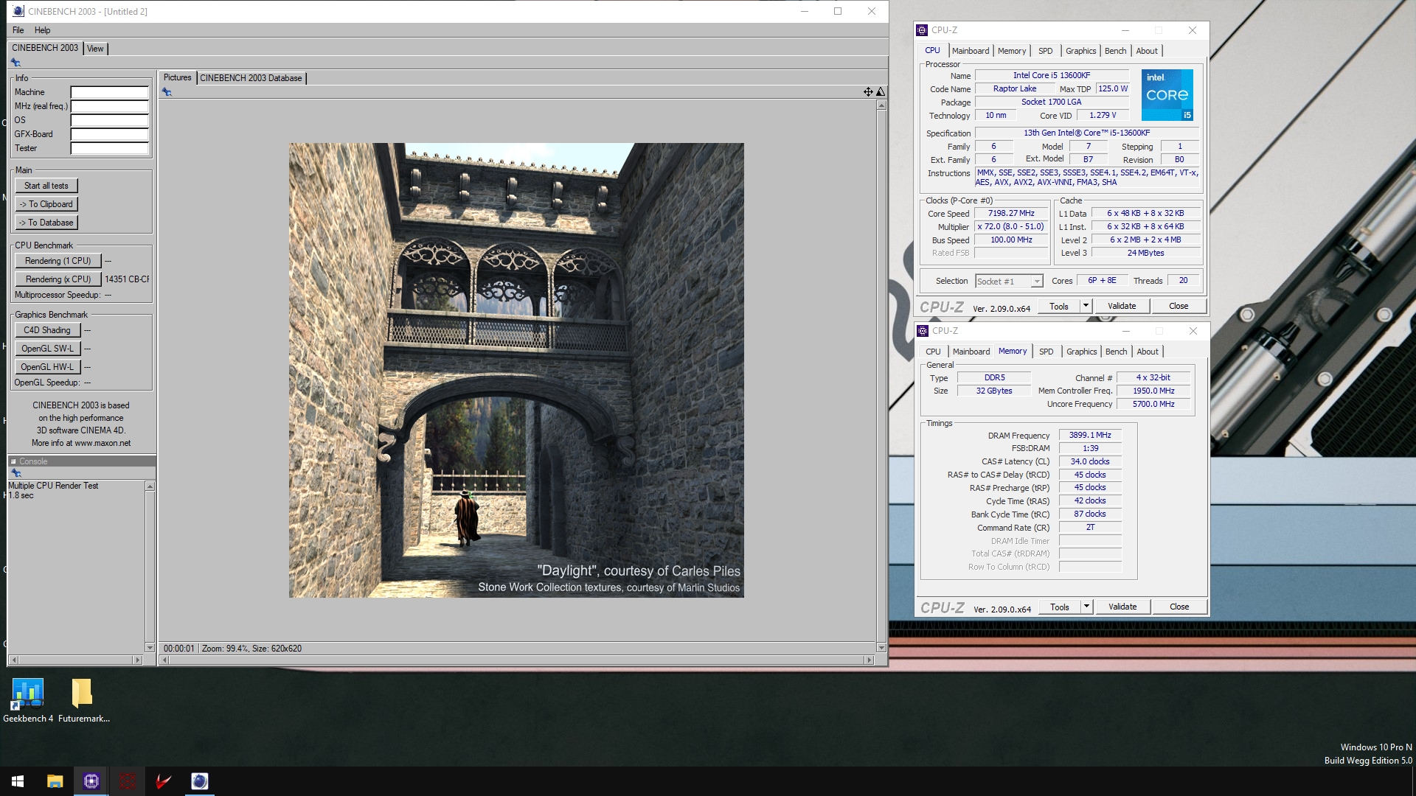Open Memory tab in upper CPU-Z window
Image resolution: width=1416 pixels, height=796 pixels.
pyautogui.click(x=1012, y=51)
